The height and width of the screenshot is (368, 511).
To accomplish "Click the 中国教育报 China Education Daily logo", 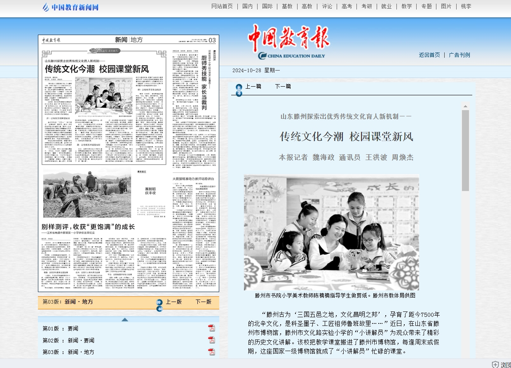I will 289,42.
